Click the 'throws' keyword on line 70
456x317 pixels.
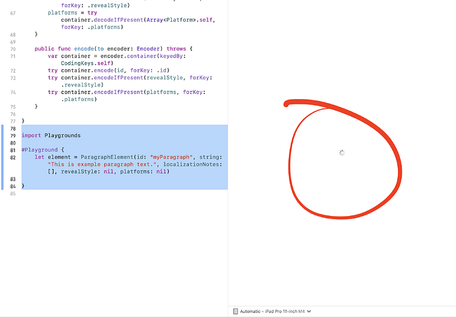tap(176, 49)
